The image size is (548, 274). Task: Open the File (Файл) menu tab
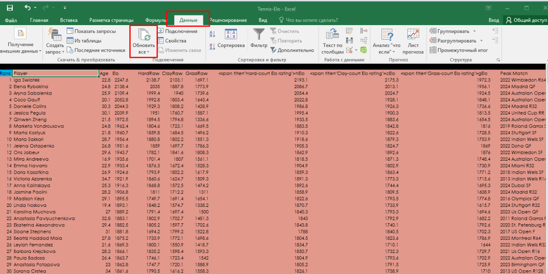tap(11, 20)
